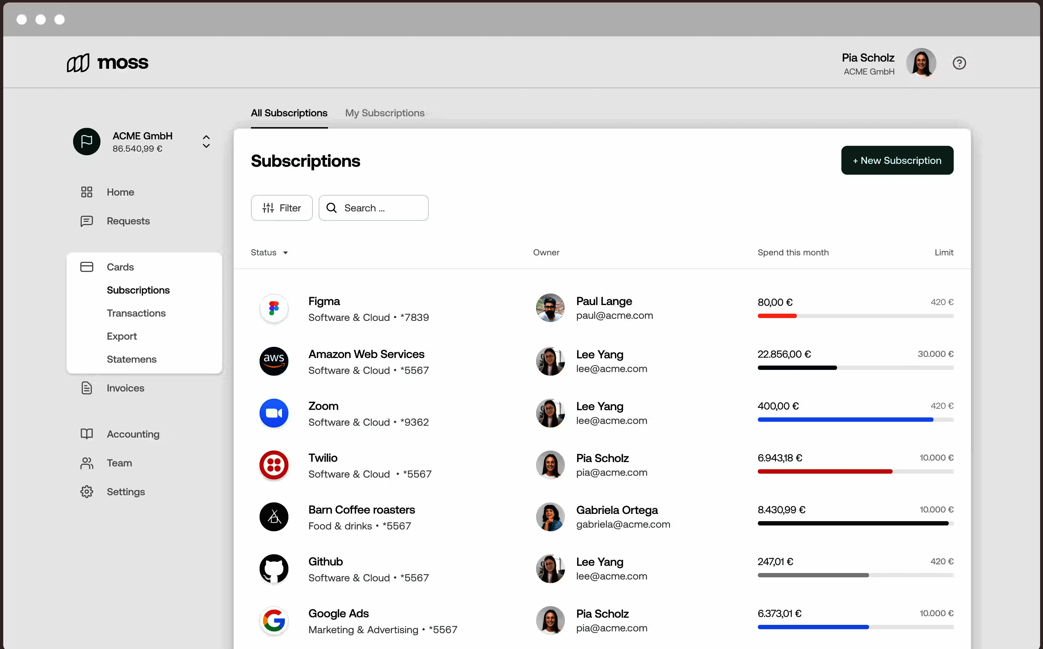
Task: Select Export in the sidebar
Action: 122,336
